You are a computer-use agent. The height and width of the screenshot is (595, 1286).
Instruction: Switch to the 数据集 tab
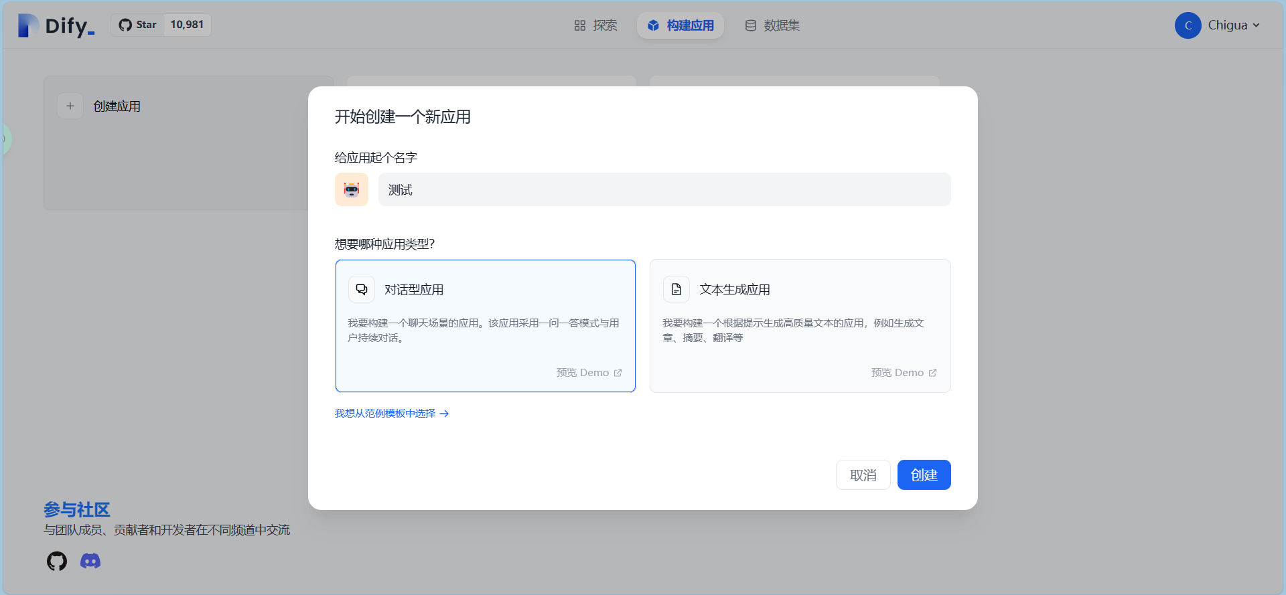[772, 25]
